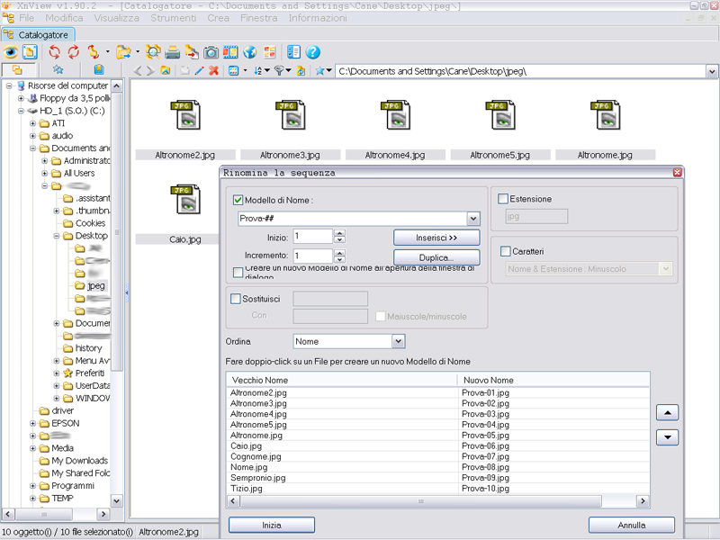Click the sort A-Z icon
The width and height of the screenshot is (720, 540).
coord(258,71)
